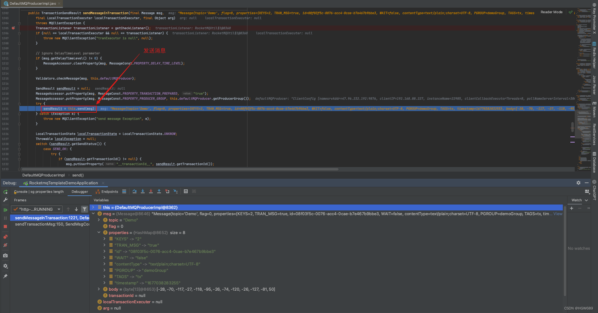Click editor horizontal scrollbar thumb
The image size is (598, 313).
pos(180,169)
